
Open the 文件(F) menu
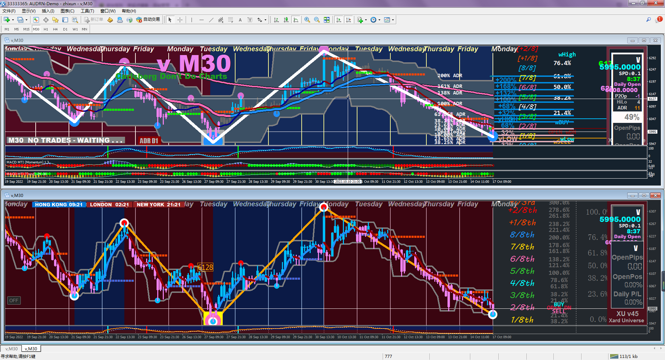(x=9, y=11)
